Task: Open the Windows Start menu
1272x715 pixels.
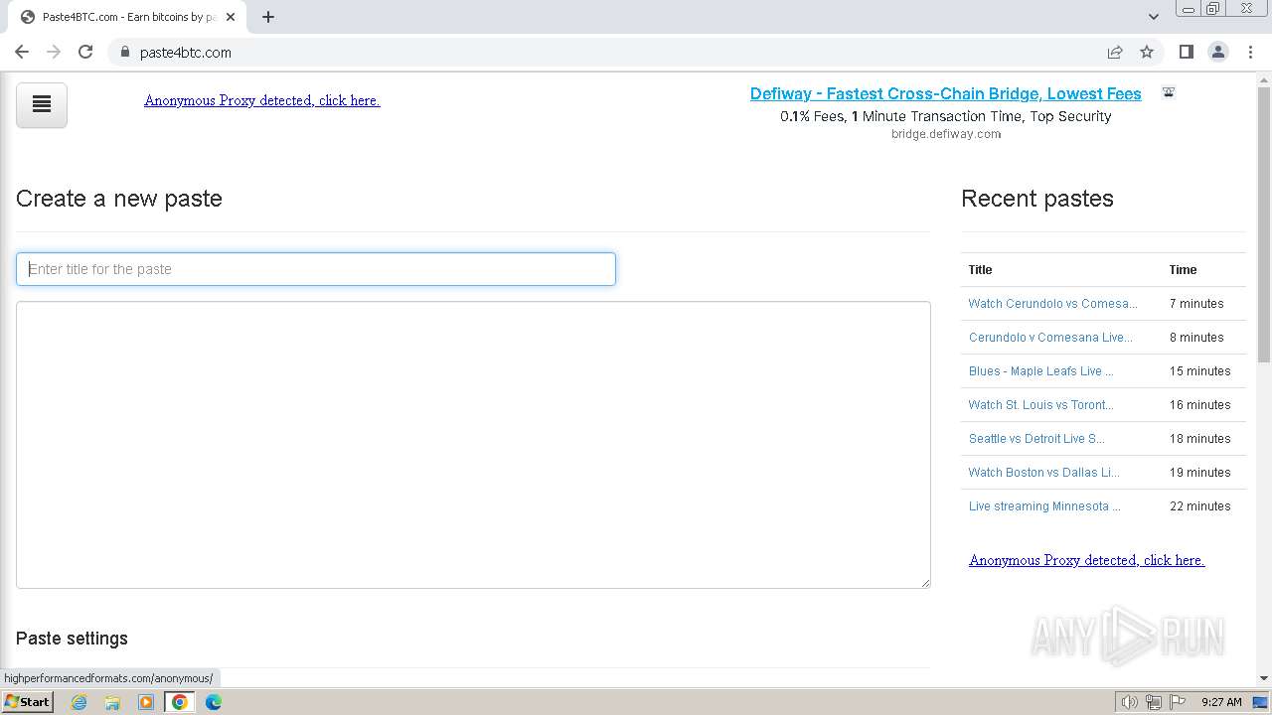Action: (x=27, y=702)
